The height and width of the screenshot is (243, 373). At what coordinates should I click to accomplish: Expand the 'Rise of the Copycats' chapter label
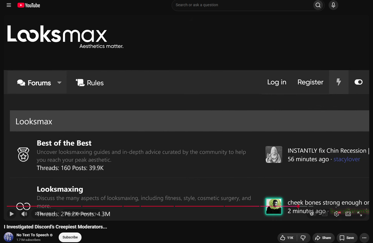point(81,214)
